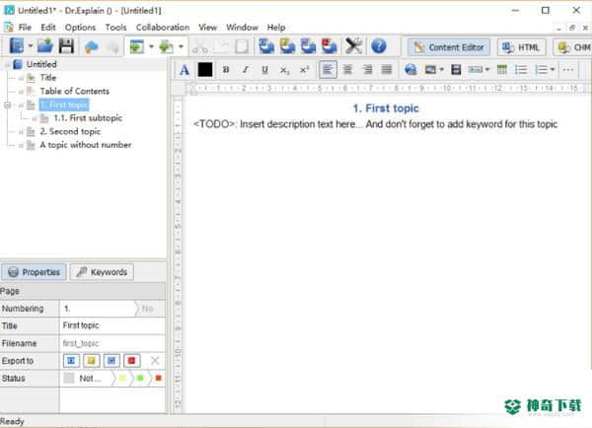Open the Keywords tab
592x428 pixels.
[102, 272]
